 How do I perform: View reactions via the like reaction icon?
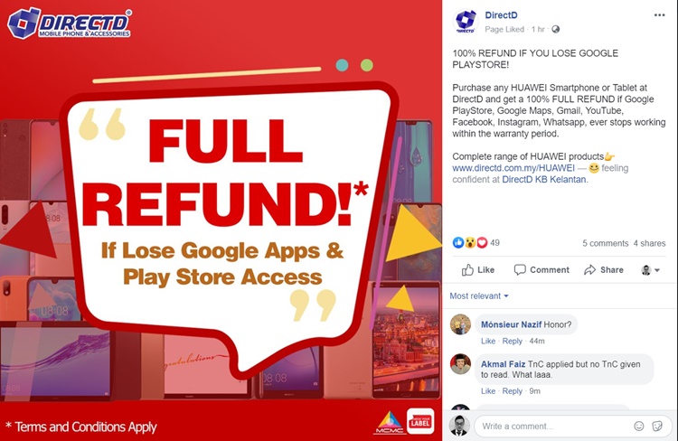pyautogui.click(x=458, y=242)
